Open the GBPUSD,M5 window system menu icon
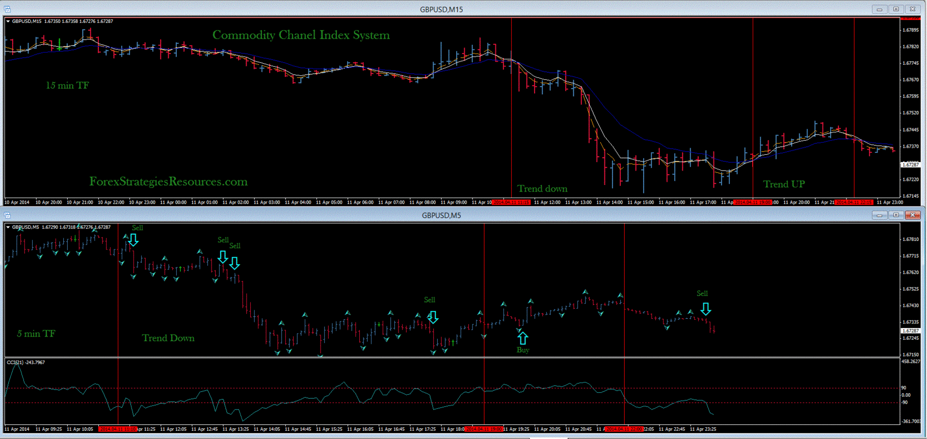 [x=8, y=215]
